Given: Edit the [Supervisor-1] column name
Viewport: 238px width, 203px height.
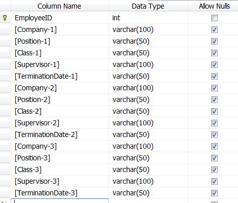Looking at the screenshot, I should [60, 64].
